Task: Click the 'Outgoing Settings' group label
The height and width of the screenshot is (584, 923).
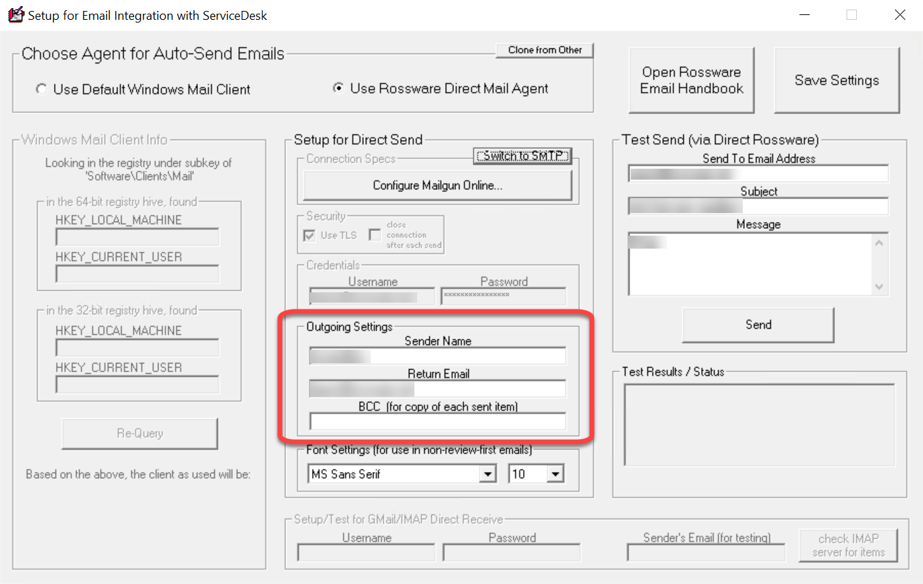Action: (x=350, y=326)
